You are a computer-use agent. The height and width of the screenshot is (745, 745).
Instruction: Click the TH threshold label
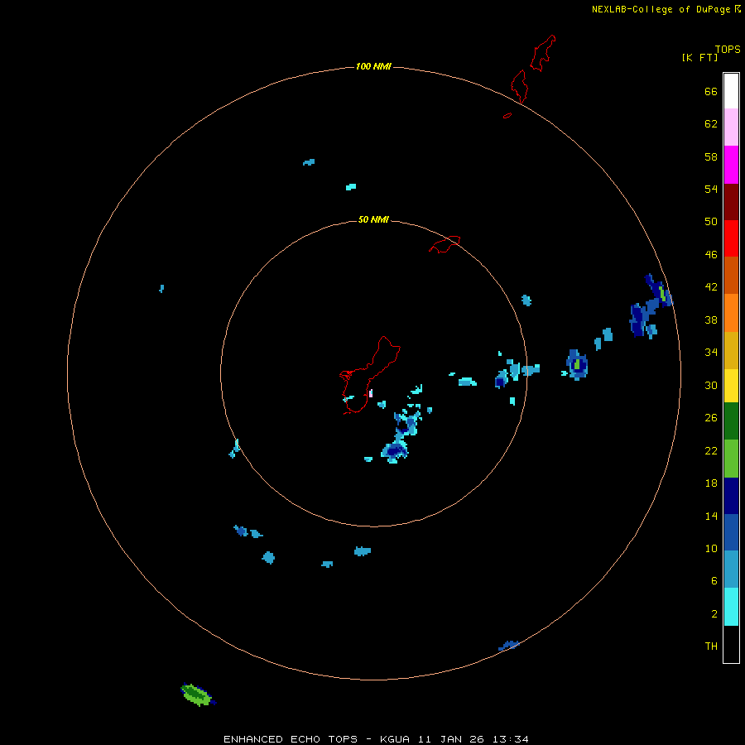pos(711,646)
